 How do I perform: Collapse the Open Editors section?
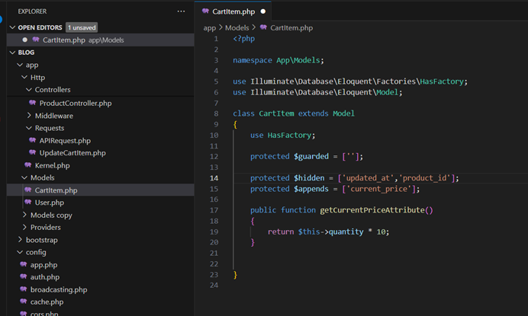tap(12, 27)
